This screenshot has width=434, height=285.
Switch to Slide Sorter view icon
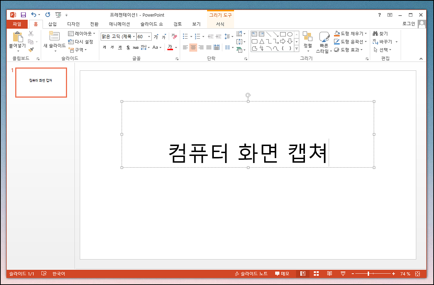[316, 274]
